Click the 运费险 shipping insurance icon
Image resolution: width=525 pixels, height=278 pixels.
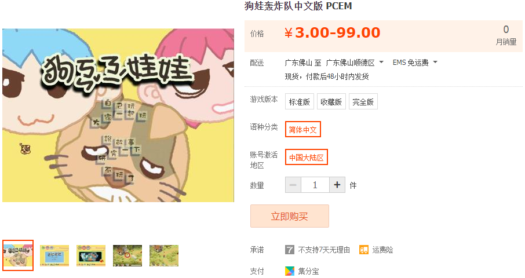coord(363,250)
